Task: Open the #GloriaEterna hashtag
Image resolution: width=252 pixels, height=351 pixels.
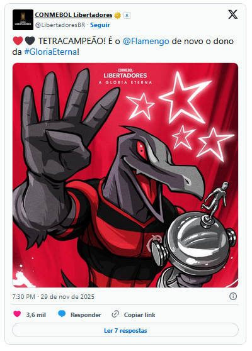Action: coord(50,52)
